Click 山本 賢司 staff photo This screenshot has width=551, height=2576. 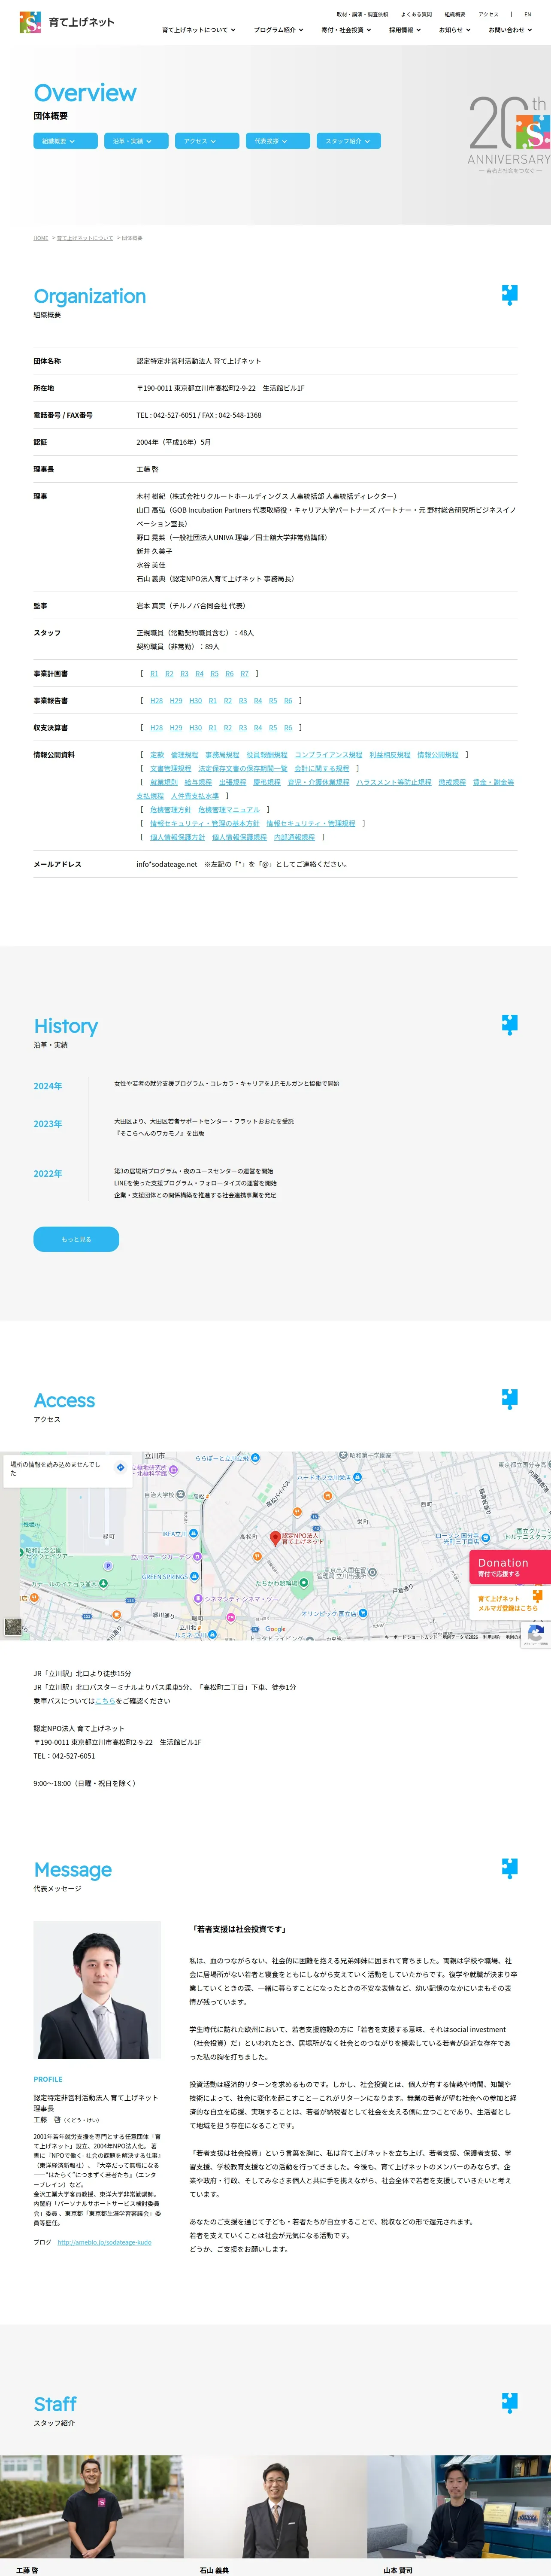(459, 2506)
